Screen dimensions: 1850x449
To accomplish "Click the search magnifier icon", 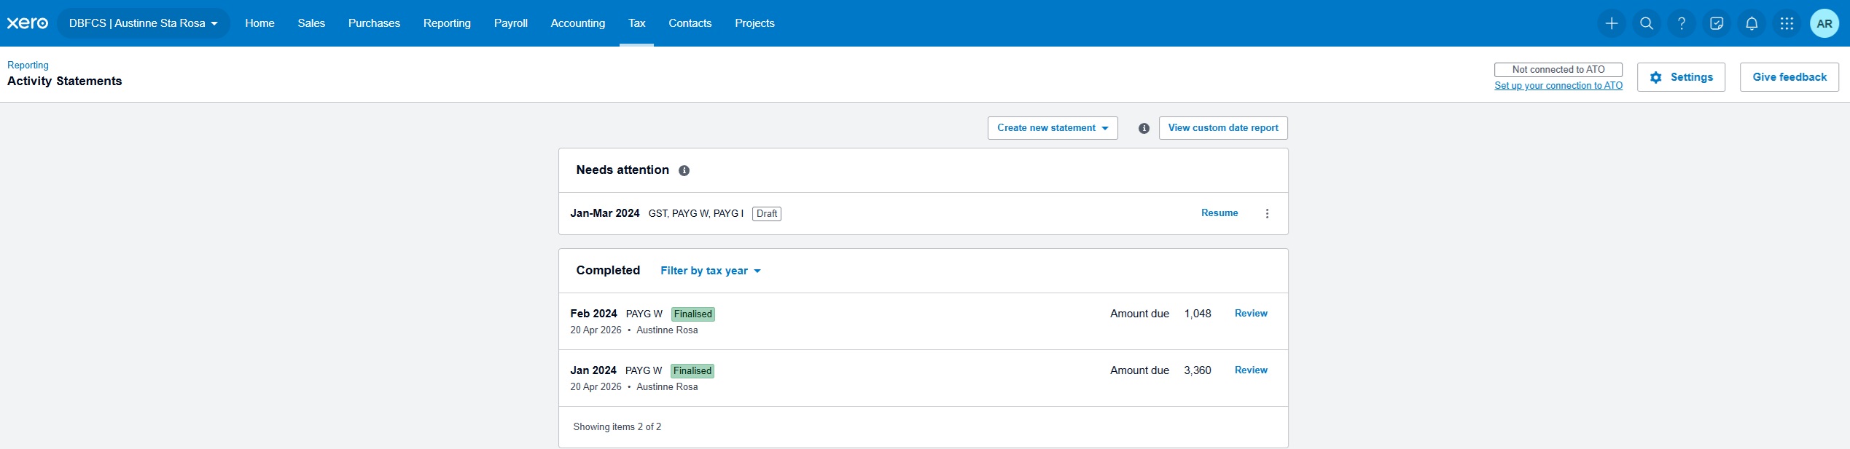I will pyautogui.click(x=1646, y=23).
